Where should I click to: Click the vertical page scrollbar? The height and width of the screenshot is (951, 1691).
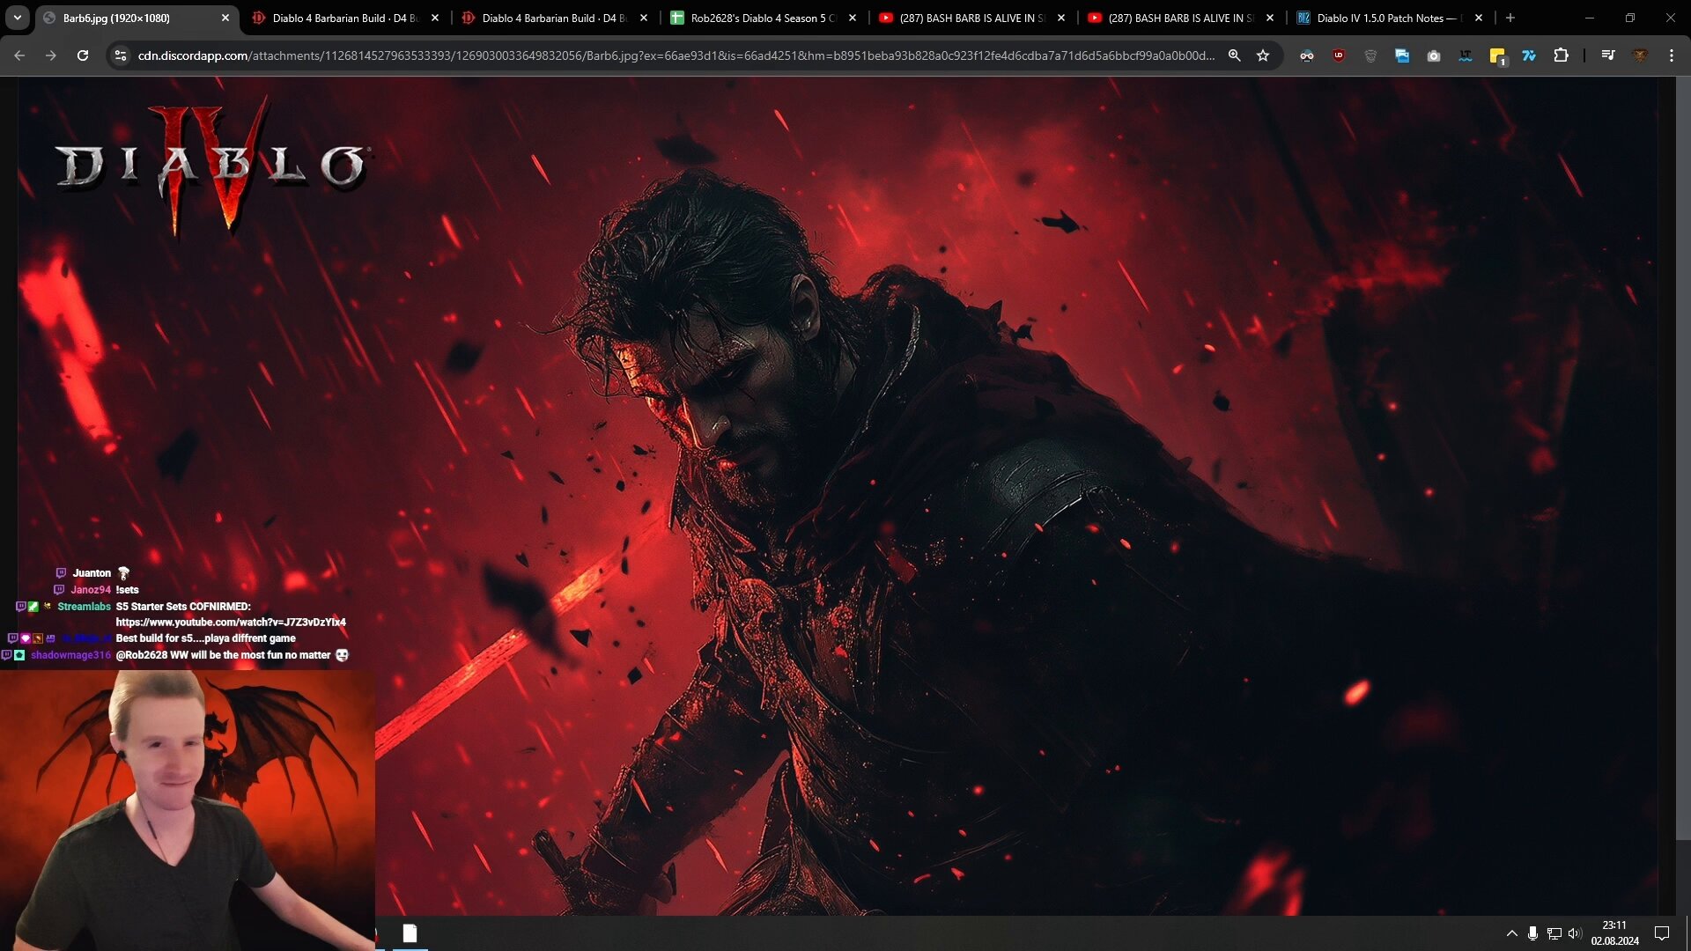click(x=1683, y=458)
